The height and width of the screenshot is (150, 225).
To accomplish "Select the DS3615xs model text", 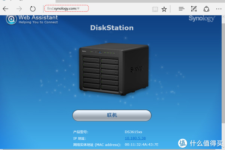I will pos(133,132).
